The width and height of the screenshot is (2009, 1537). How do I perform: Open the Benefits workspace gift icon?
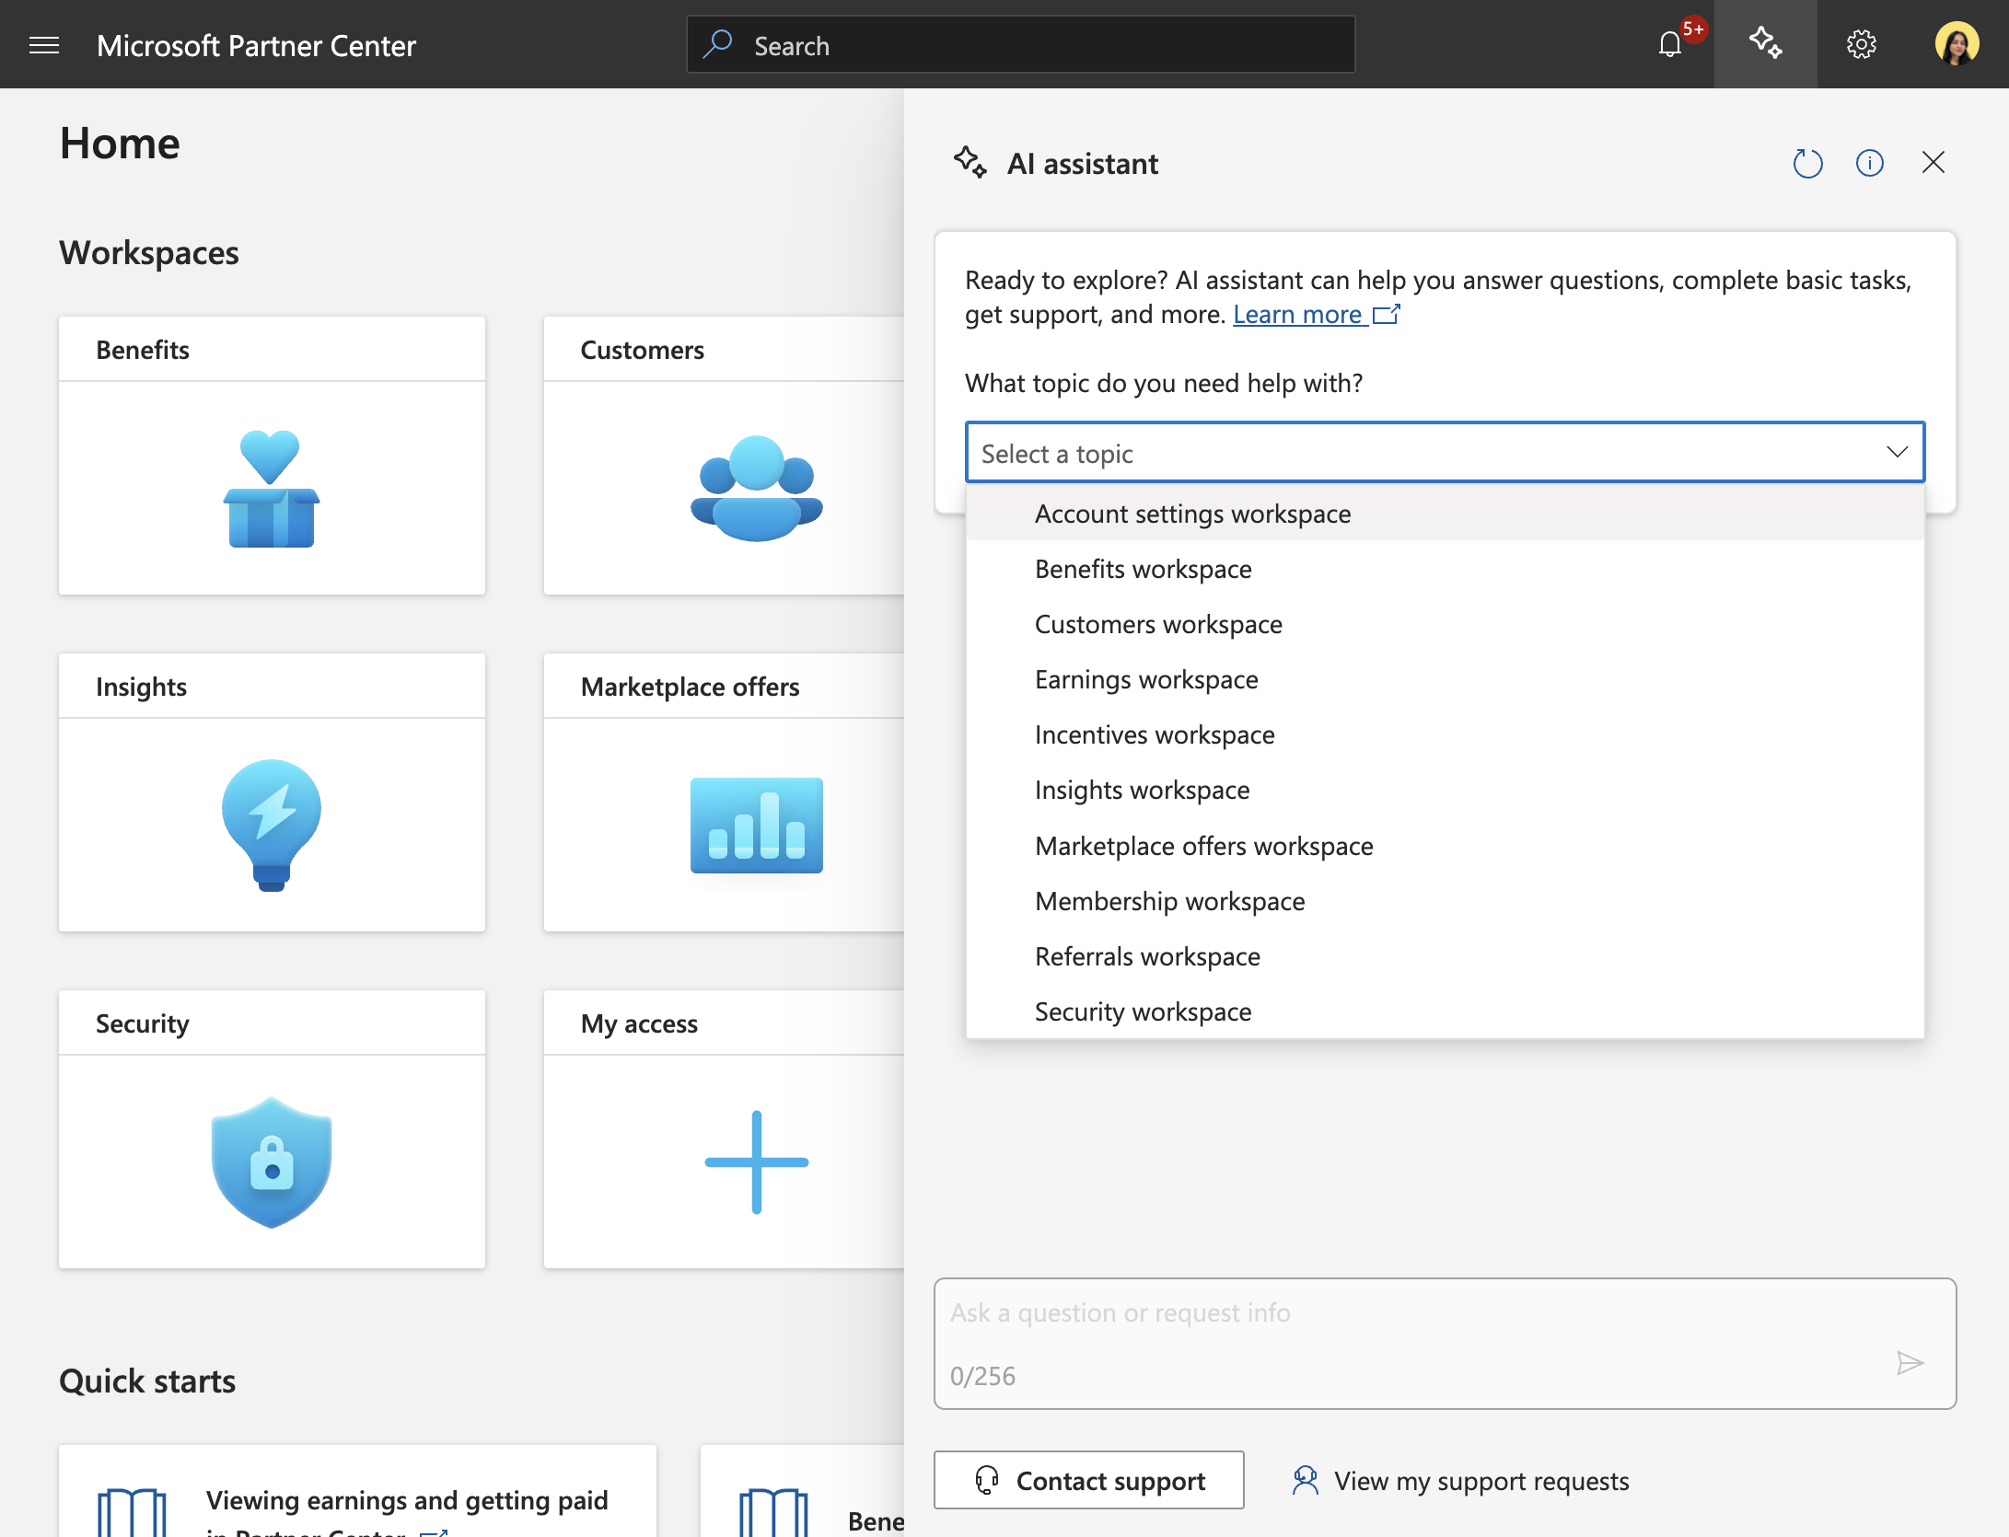click(271, 489)
